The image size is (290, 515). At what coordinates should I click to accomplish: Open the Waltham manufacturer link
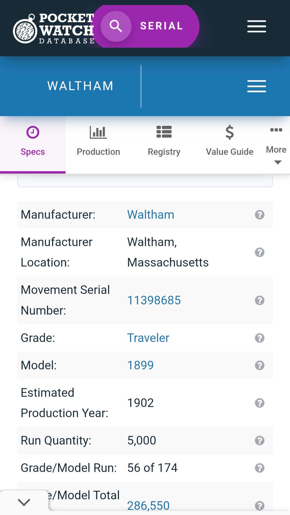(150, 215)
